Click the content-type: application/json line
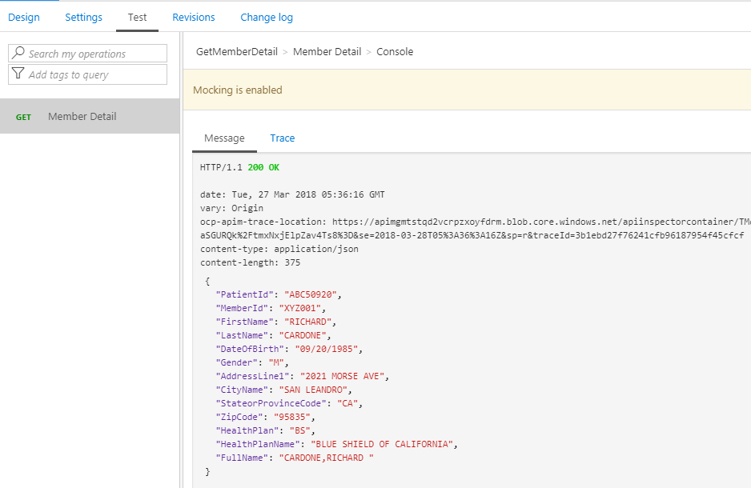This screenshot has width=751, height=488. pos(279,249)
